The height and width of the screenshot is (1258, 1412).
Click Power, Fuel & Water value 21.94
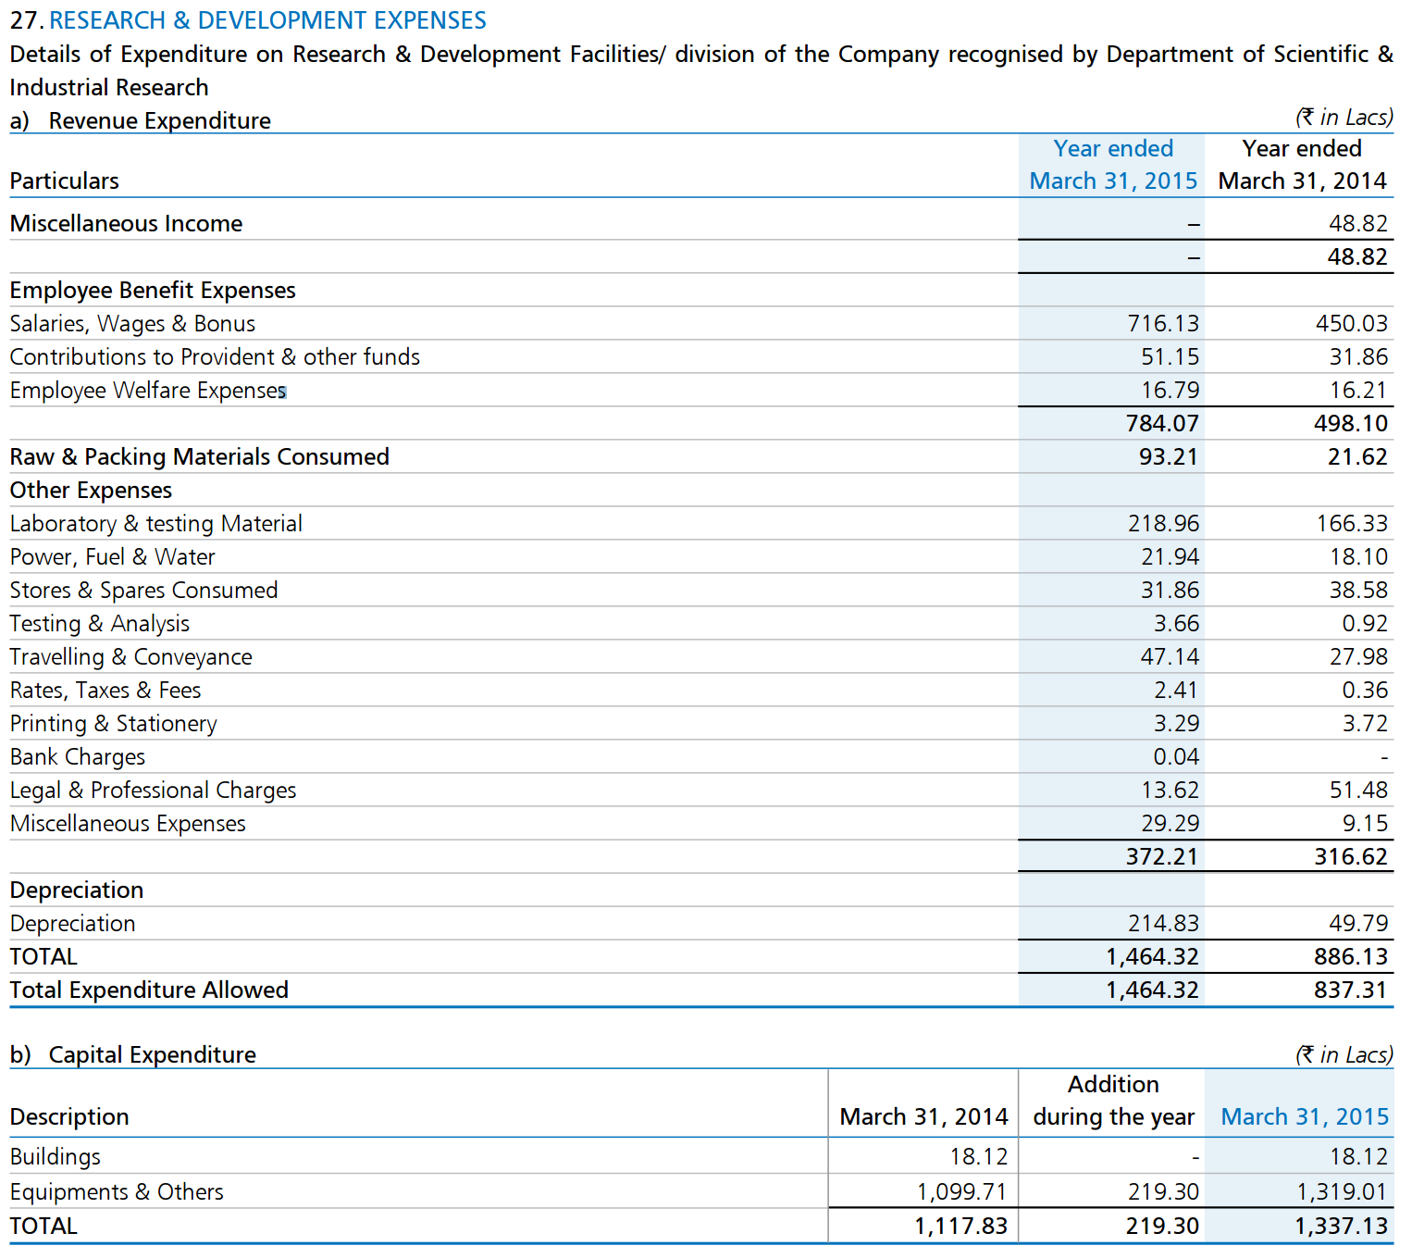[1170, 556]
